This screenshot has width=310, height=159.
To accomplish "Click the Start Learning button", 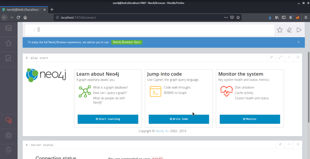I will (x=108, y=119).
